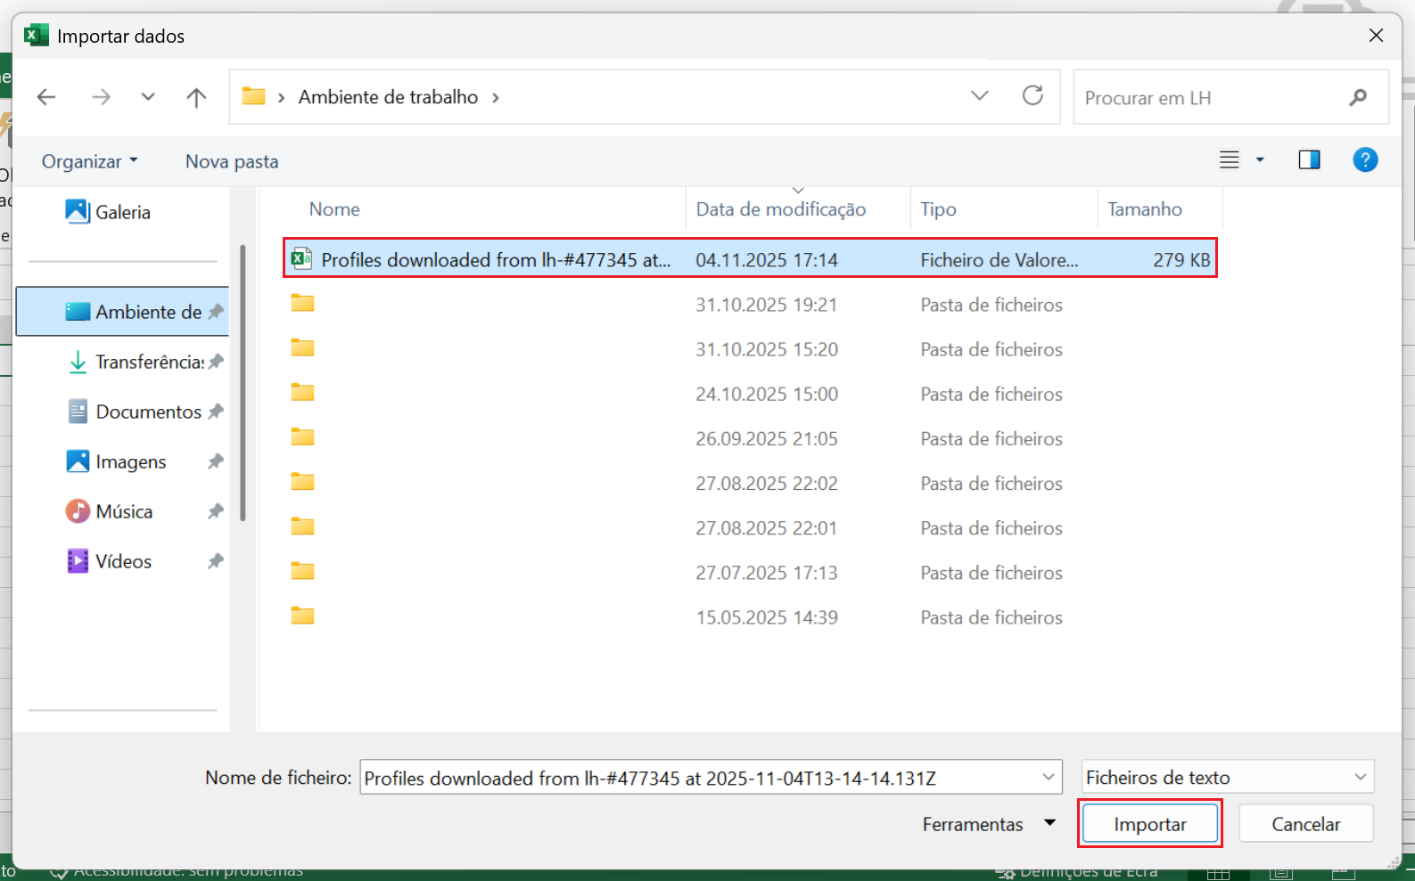
Task: Open the Help question mark icon
Action: tap(1364, 160)
